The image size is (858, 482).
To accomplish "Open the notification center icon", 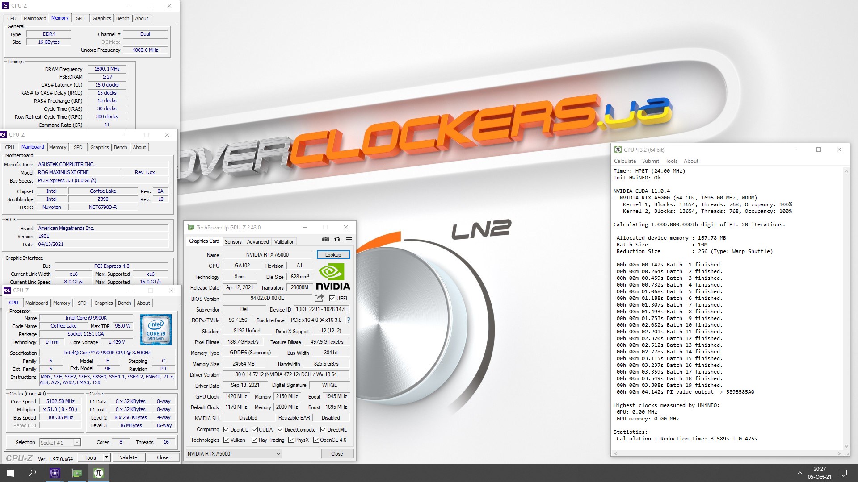I will coord(843,473).
